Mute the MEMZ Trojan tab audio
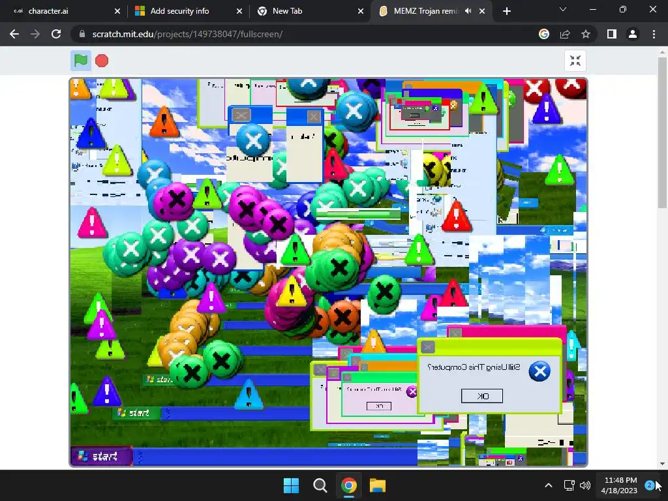 (x=468, y=11)
